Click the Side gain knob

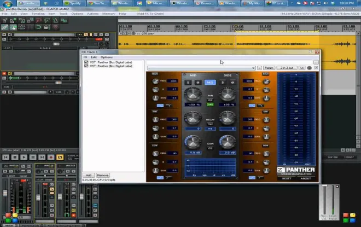[x=228, y=142]
